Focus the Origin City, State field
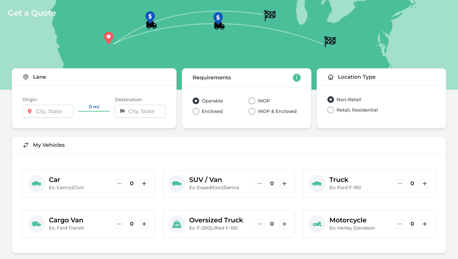The width and height of the screenshot is (458, 259). 48,111
